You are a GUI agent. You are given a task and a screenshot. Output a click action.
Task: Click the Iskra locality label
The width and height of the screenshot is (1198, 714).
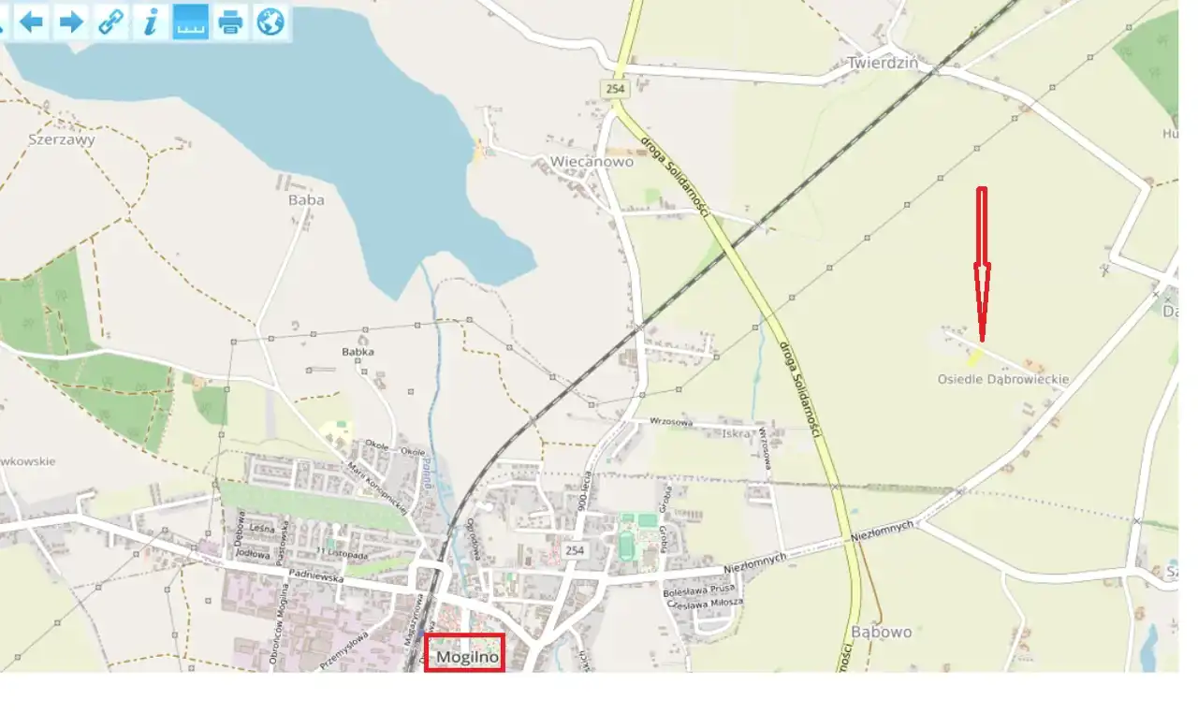point(737,434)
